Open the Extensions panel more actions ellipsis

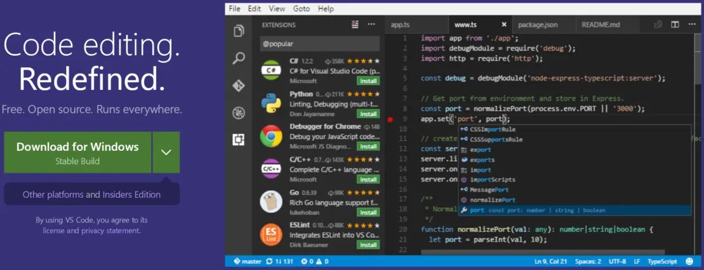tap(371, 25)
